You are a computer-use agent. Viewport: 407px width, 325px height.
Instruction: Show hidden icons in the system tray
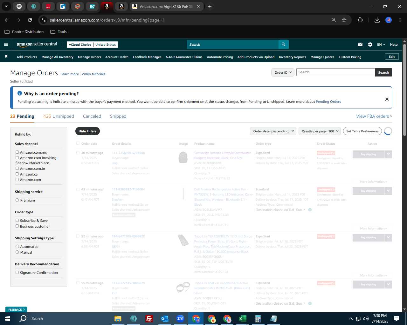(350, 319)
